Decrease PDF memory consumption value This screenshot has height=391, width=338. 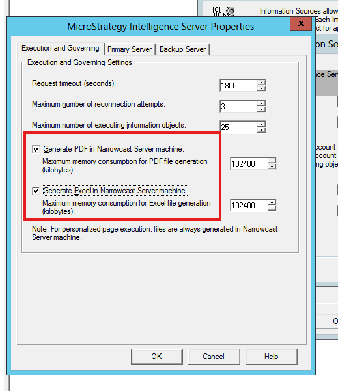click(x=272, y=167)
